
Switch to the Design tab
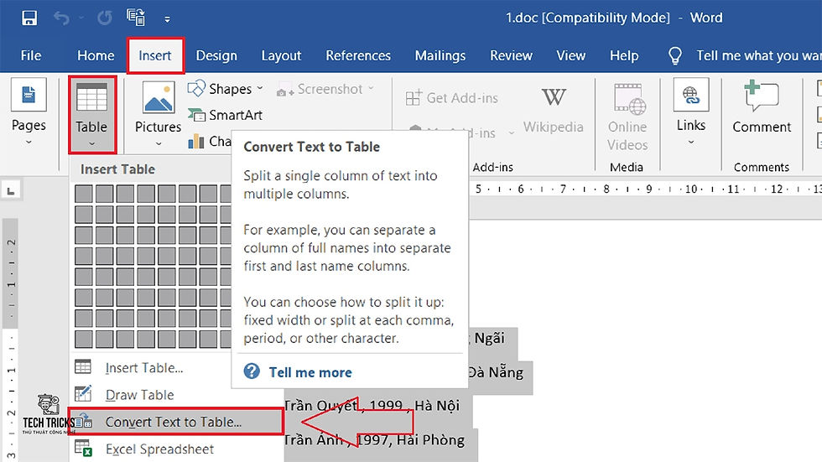(216, 55)
